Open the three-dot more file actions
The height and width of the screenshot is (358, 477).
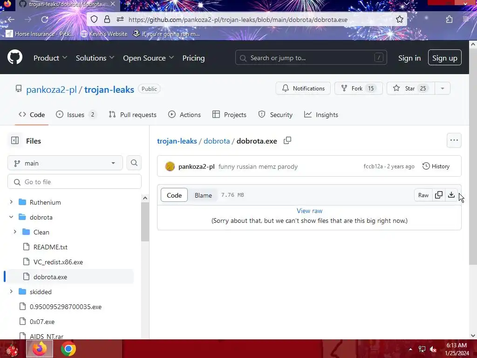[x=454, y=140]
